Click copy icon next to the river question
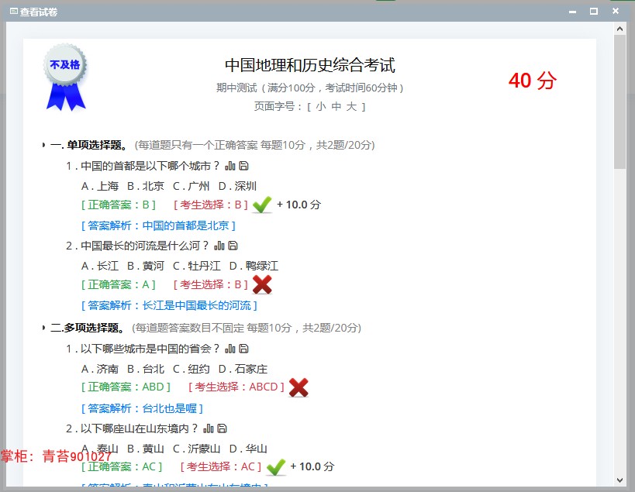 [233, 246]
